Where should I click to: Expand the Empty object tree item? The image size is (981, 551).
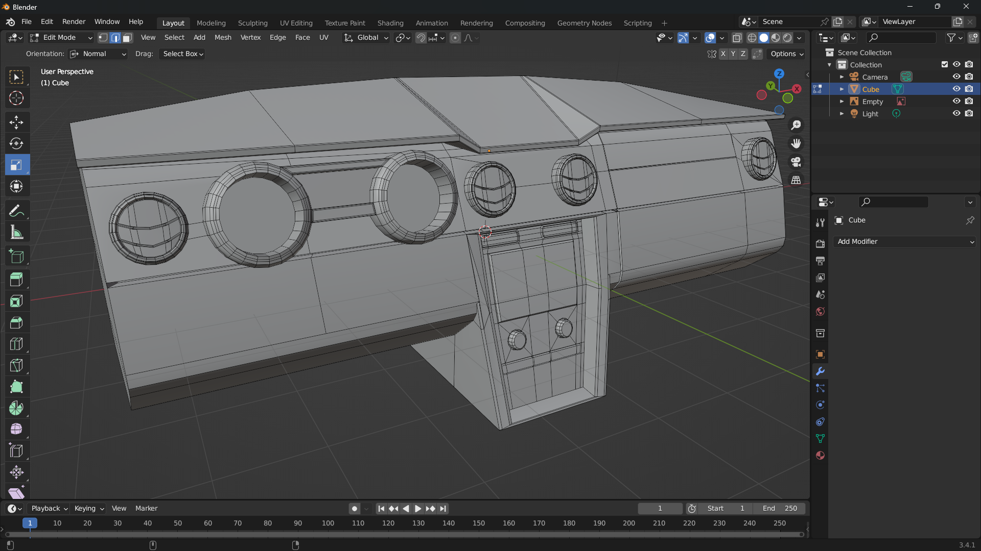(842, 102)
